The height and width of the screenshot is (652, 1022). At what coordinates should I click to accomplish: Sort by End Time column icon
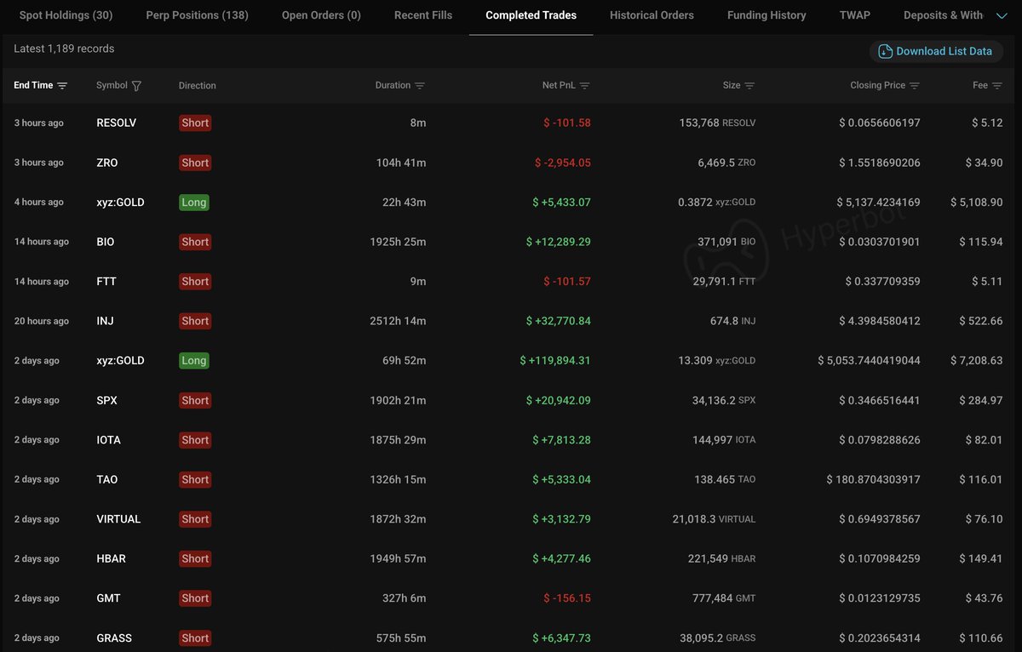click(62, 86)
